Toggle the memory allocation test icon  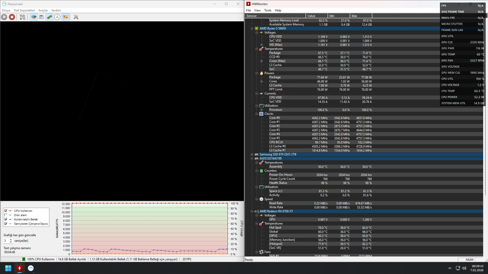click(50, 17)
